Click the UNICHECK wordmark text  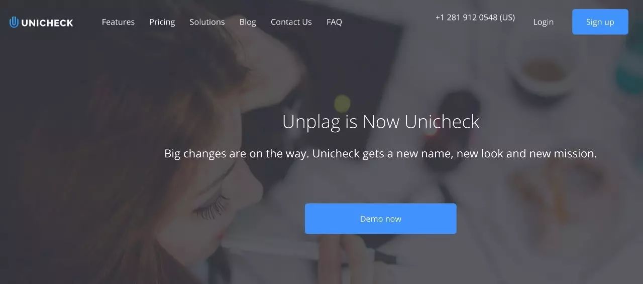click(x=47, y=23)
